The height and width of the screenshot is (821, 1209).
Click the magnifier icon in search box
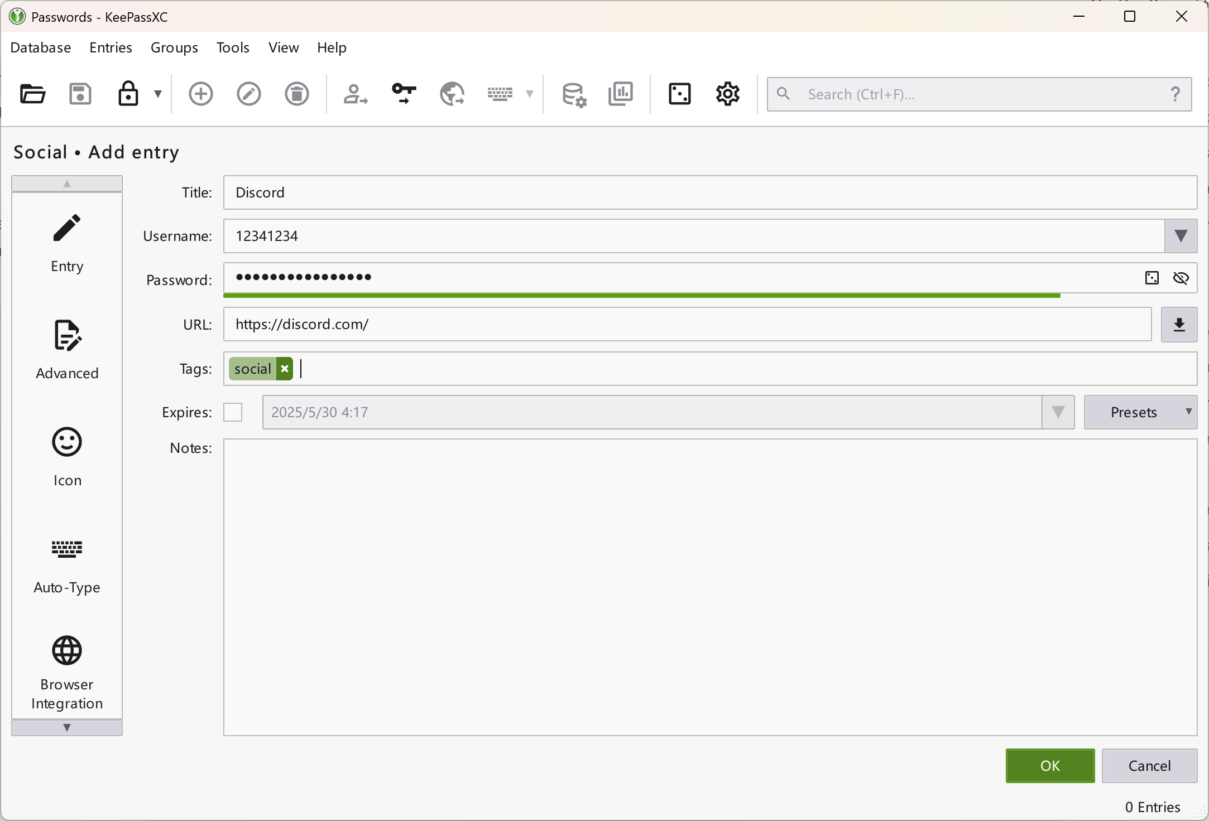[784, 94]
